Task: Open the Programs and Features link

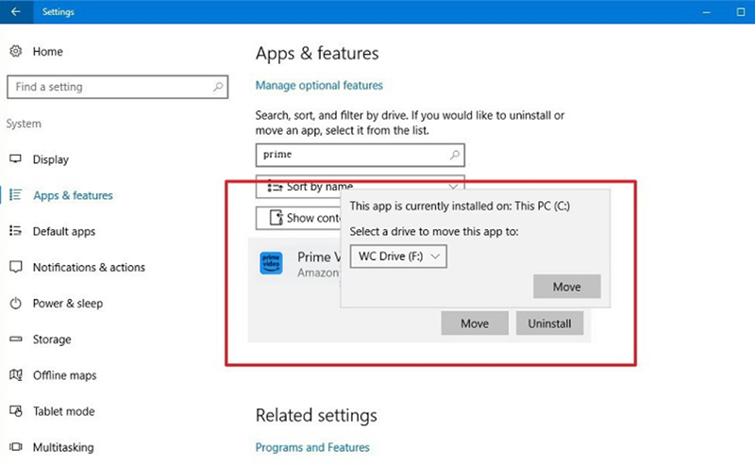Action: coord(312,447)
